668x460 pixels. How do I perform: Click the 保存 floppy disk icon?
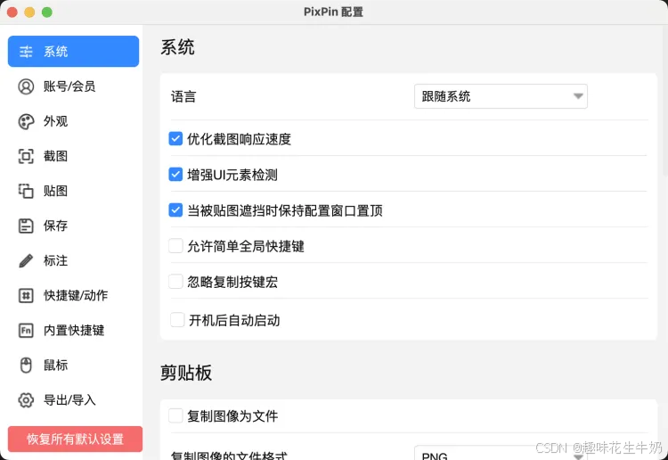26,226
